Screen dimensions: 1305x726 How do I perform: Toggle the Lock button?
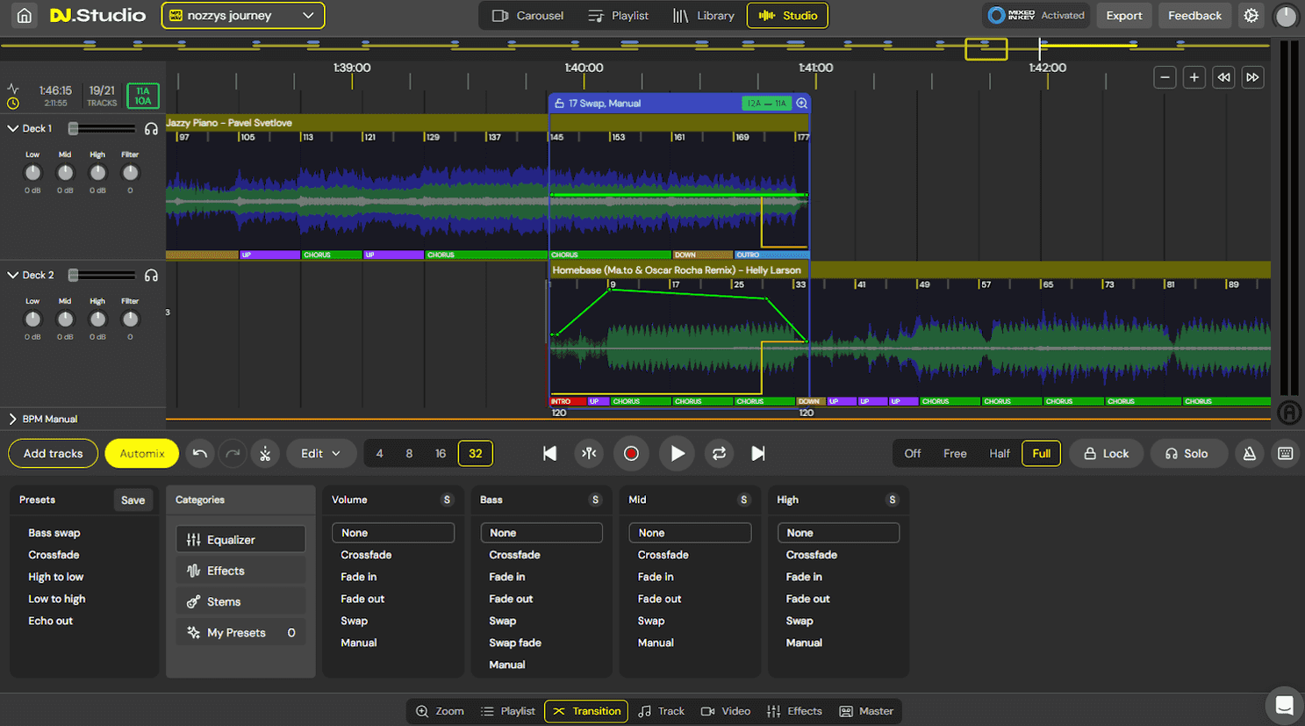[1105, 454]
